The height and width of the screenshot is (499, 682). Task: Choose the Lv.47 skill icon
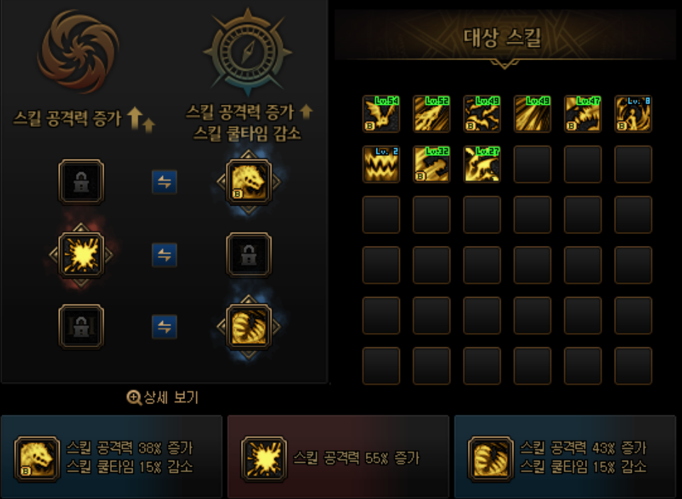tap(583, 114)
